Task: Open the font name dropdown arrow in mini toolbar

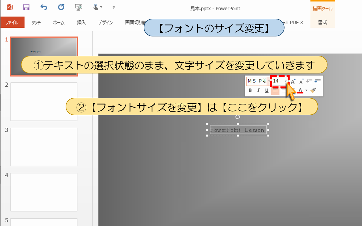Action: [269, 81]
